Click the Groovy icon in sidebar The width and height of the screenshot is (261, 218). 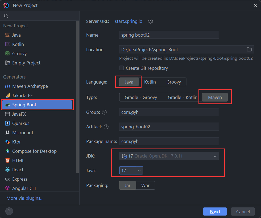point(7,53)
